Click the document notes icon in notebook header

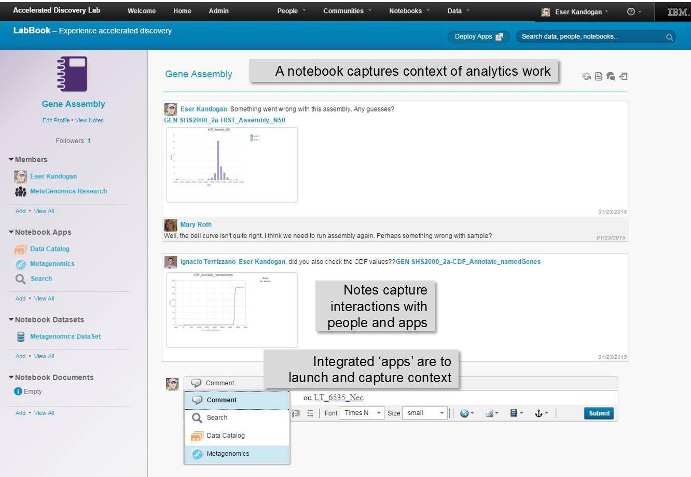pos(598,76)
